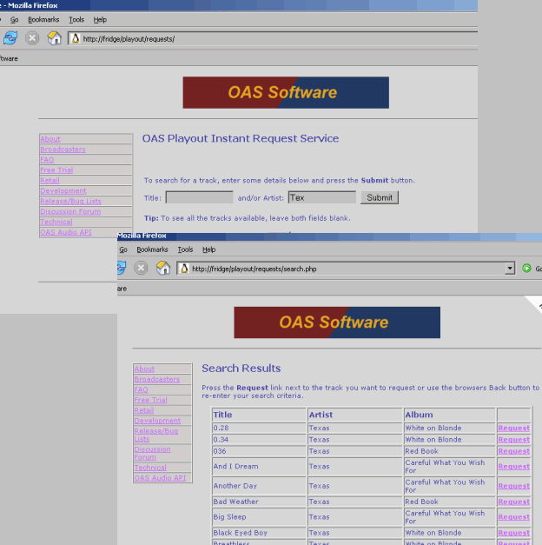542x545 pixels.
Task: Open Retail link in front window sidebar
Action: click(x=144, y=410)
